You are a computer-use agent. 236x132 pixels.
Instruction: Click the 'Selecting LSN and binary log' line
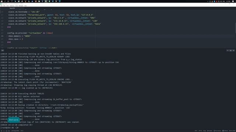(x=41, y=59)
